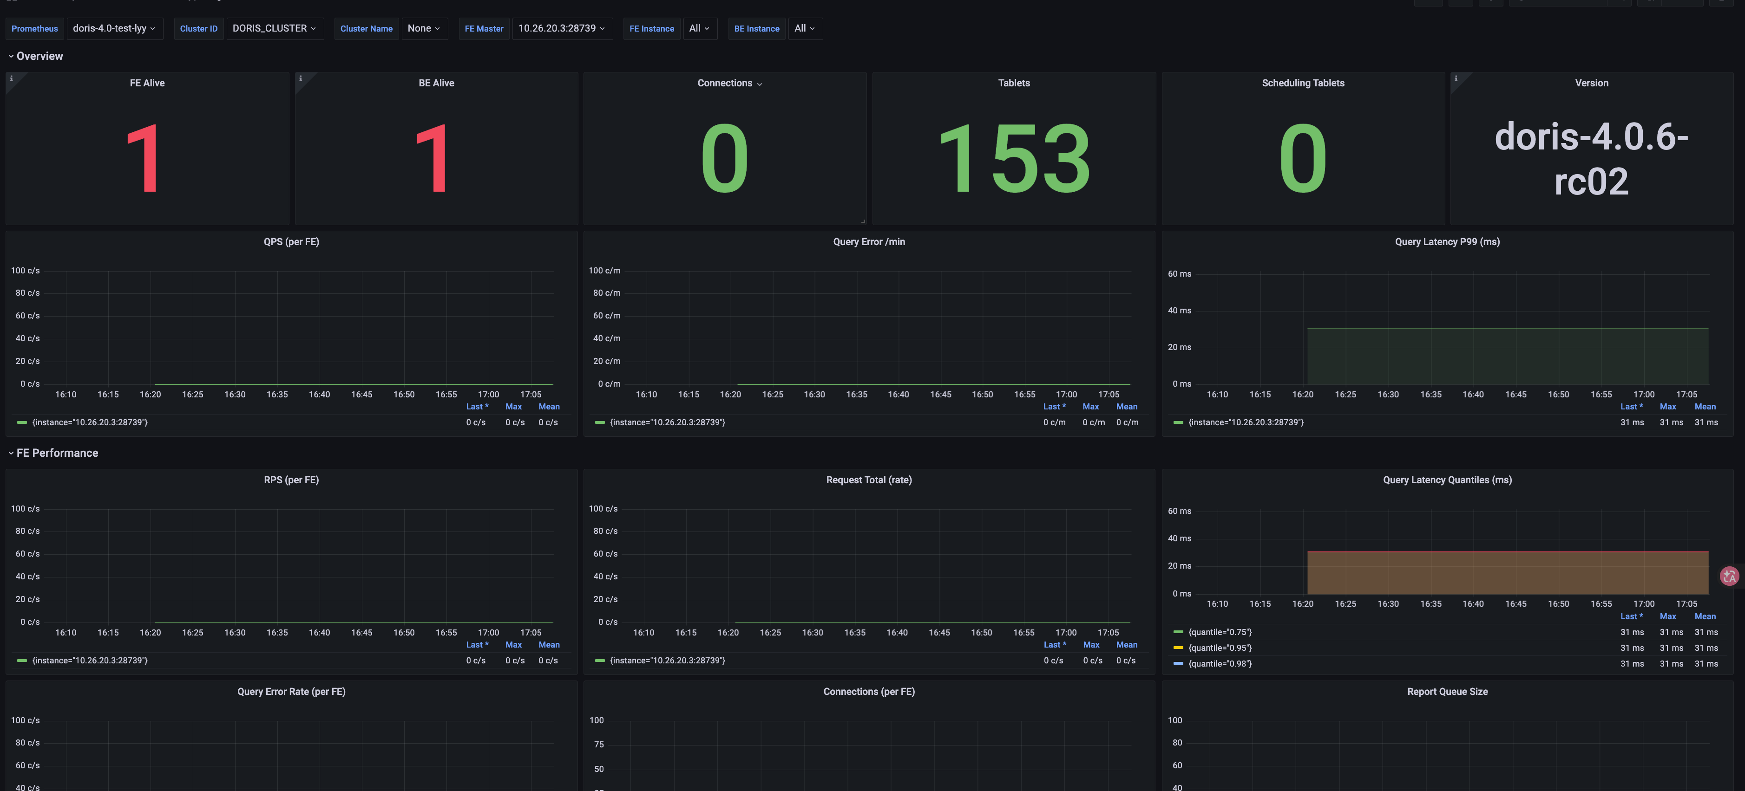Screen dimensions: 1745x791
Task: Open BE Alive panel info icon
Action: (x=301, y=78)
